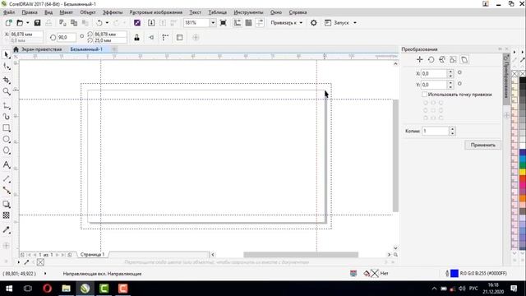Click the Rotate icon in Transformations docker
Image resolution: width=526 pixels, height=296 pixels.
(x=431, y=60)
